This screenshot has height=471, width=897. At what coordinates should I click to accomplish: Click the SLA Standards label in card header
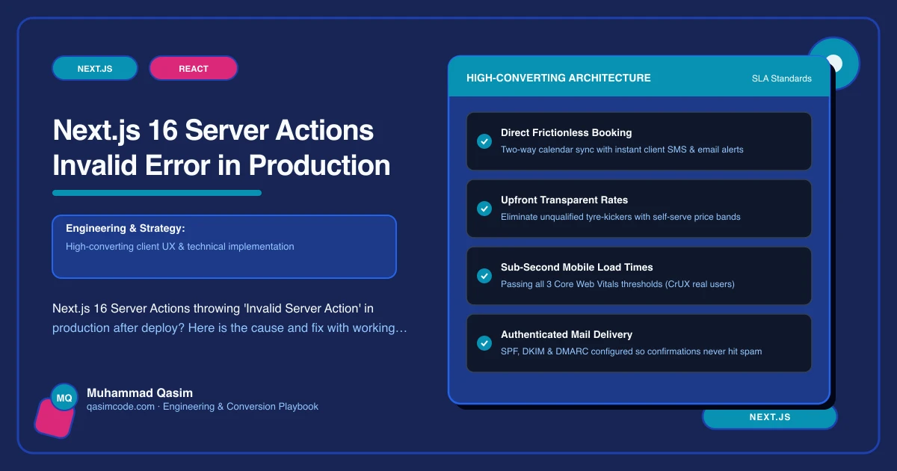(x=782, y=78)
